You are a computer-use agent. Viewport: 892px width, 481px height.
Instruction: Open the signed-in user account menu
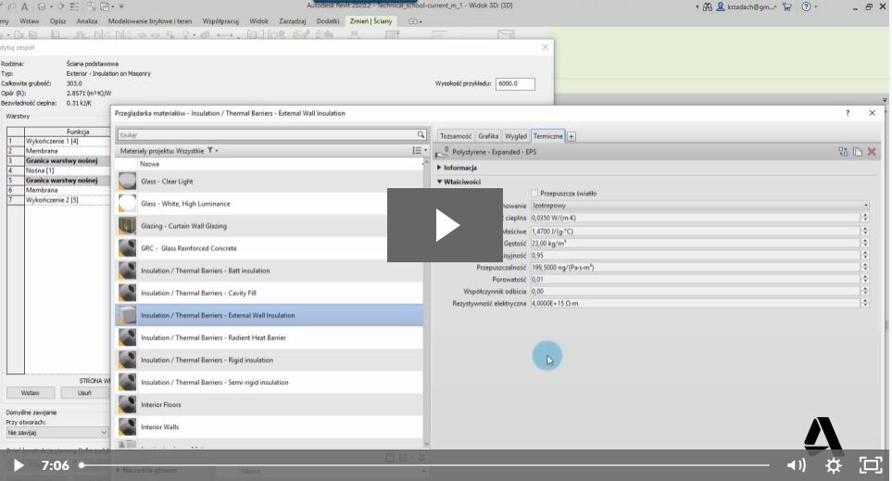pos(747,6)
